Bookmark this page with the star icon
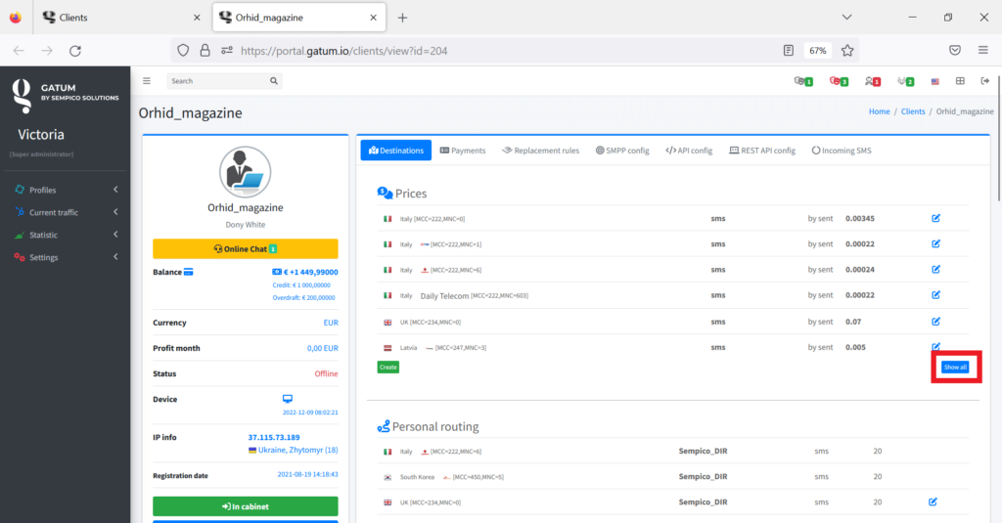The image size is (1002, 523). [847, 51]
